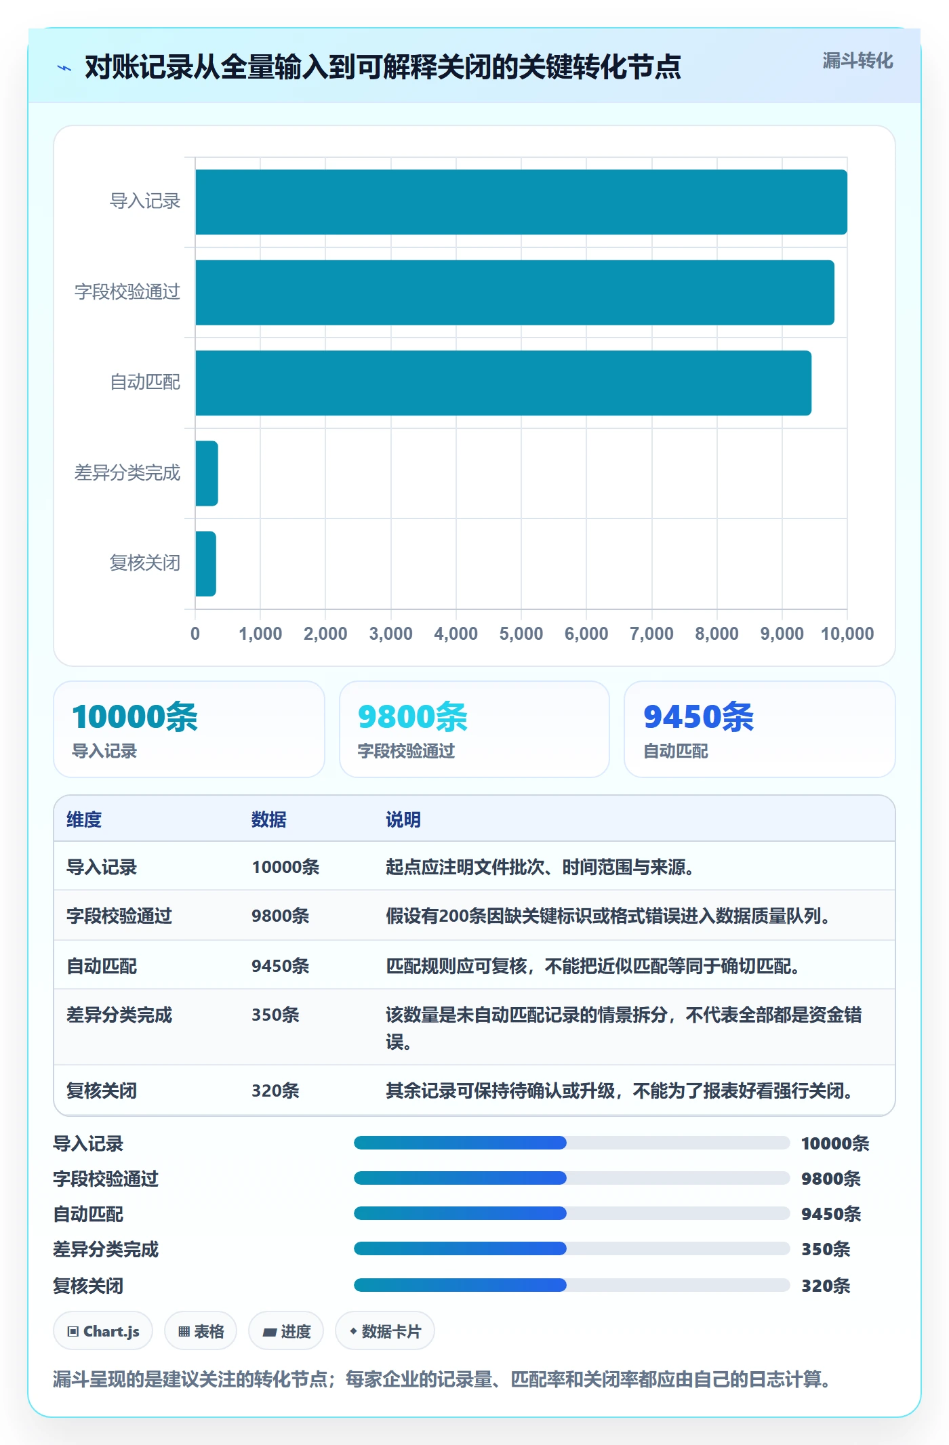Click the 差异分类完成 bar in the chart

coord(207,473)
